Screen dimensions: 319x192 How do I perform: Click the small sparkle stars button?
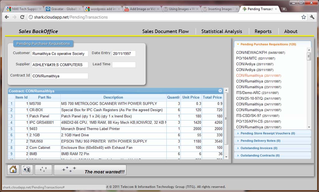(x=43, y=170)
